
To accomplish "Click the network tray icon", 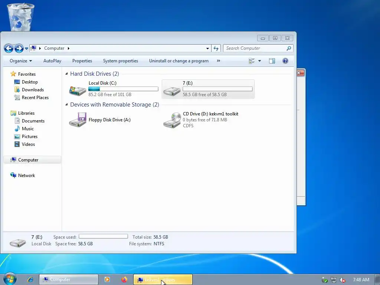I will 334,280.
